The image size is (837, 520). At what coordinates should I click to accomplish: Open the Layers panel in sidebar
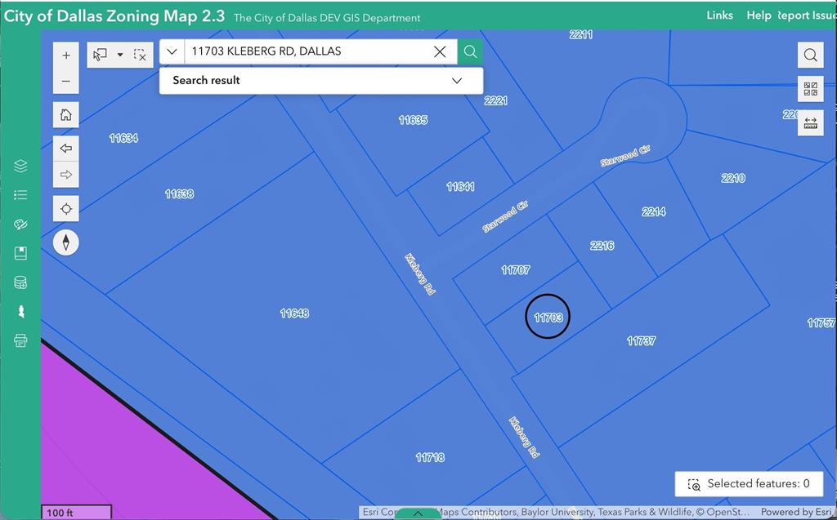coord(20,166)
